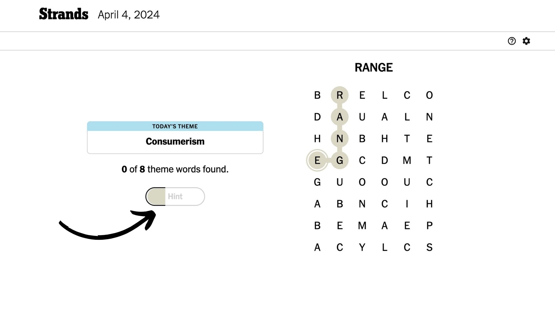Image resolution: width=555 pixels, height=312 pixels.
Task: Select the highlighted letter N
Action: pos(340,139)
